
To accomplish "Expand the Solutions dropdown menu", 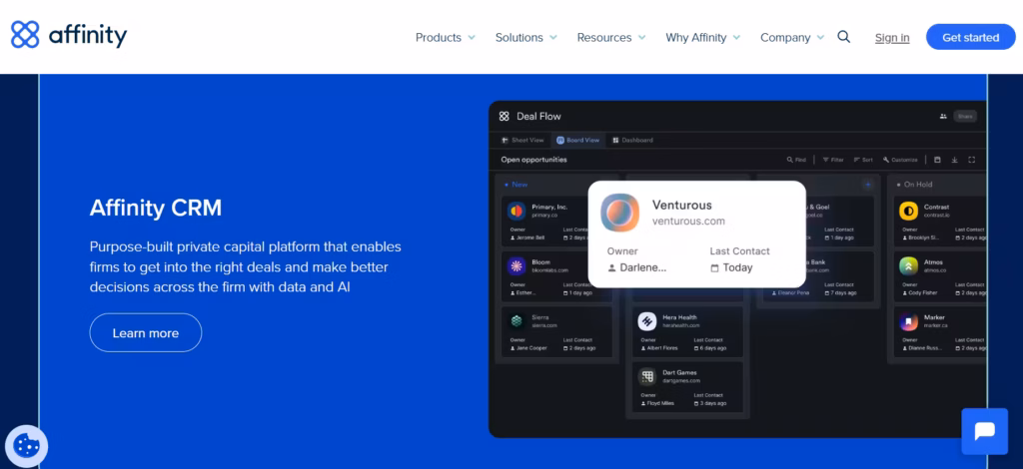I will (525, 37).
